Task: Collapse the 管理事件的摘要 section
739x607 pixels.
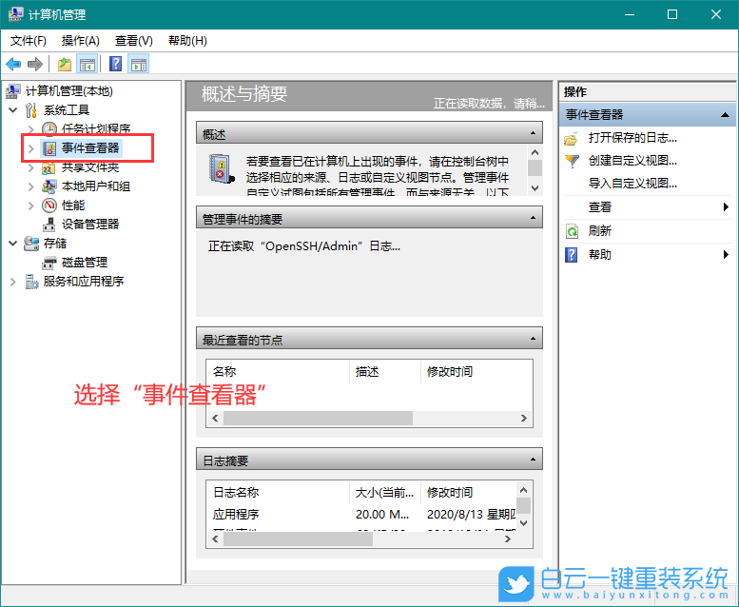Action: click(533, 218)
